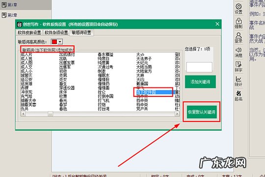Click the keyword input field
Screen dimensions: 265x177
[199, 67]
